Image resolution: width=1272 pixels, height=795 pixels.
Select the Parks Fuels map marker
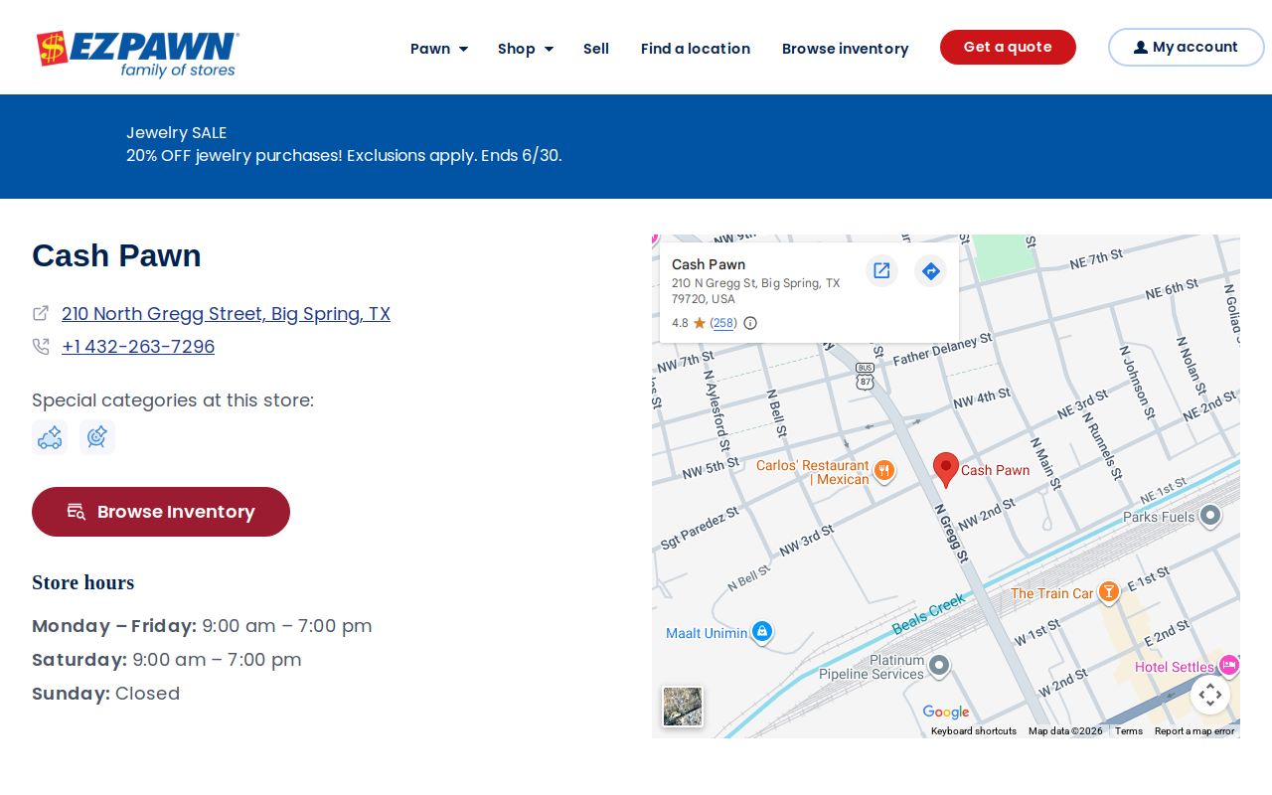click(x=1210, y=516)
